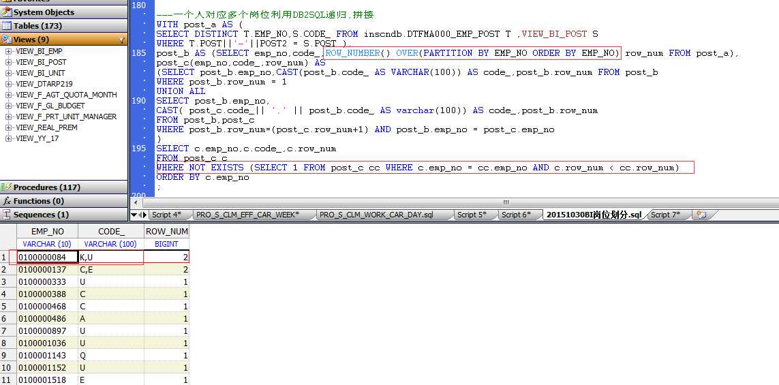This screenshot has height=385, width=779.
Task: Sort by the CODE_ column header
Action: pos(111,232)
